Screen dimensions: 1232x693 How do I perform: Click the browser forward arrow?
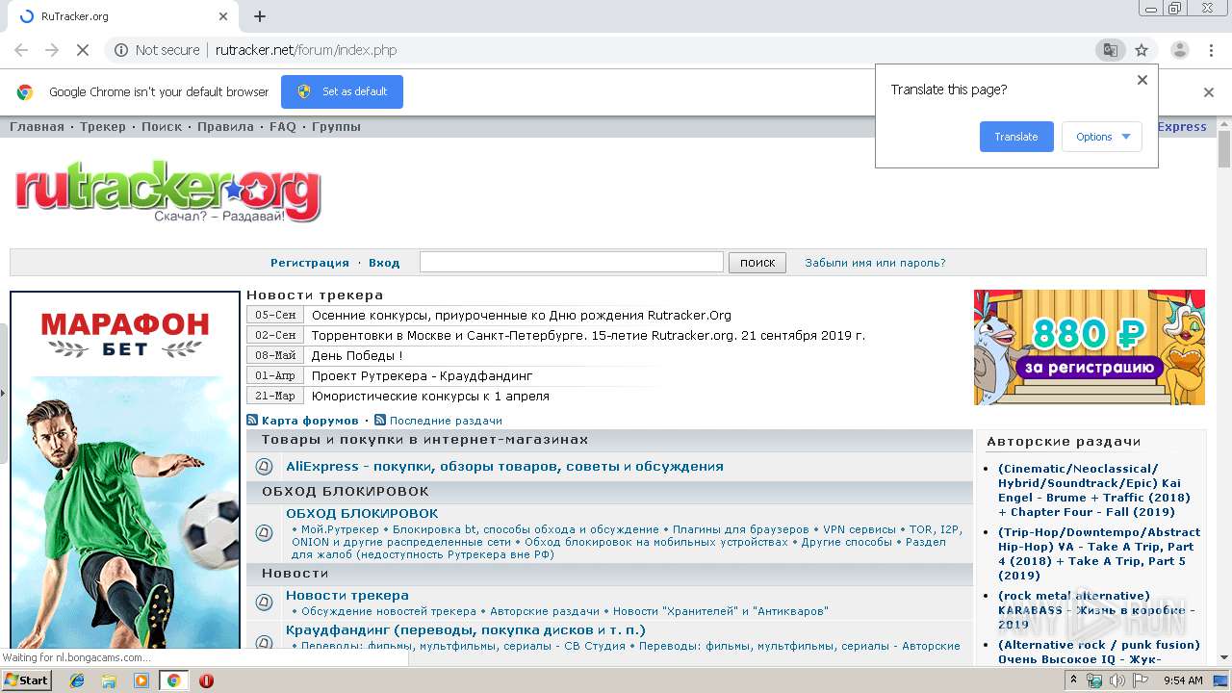(x=52, y=50)
